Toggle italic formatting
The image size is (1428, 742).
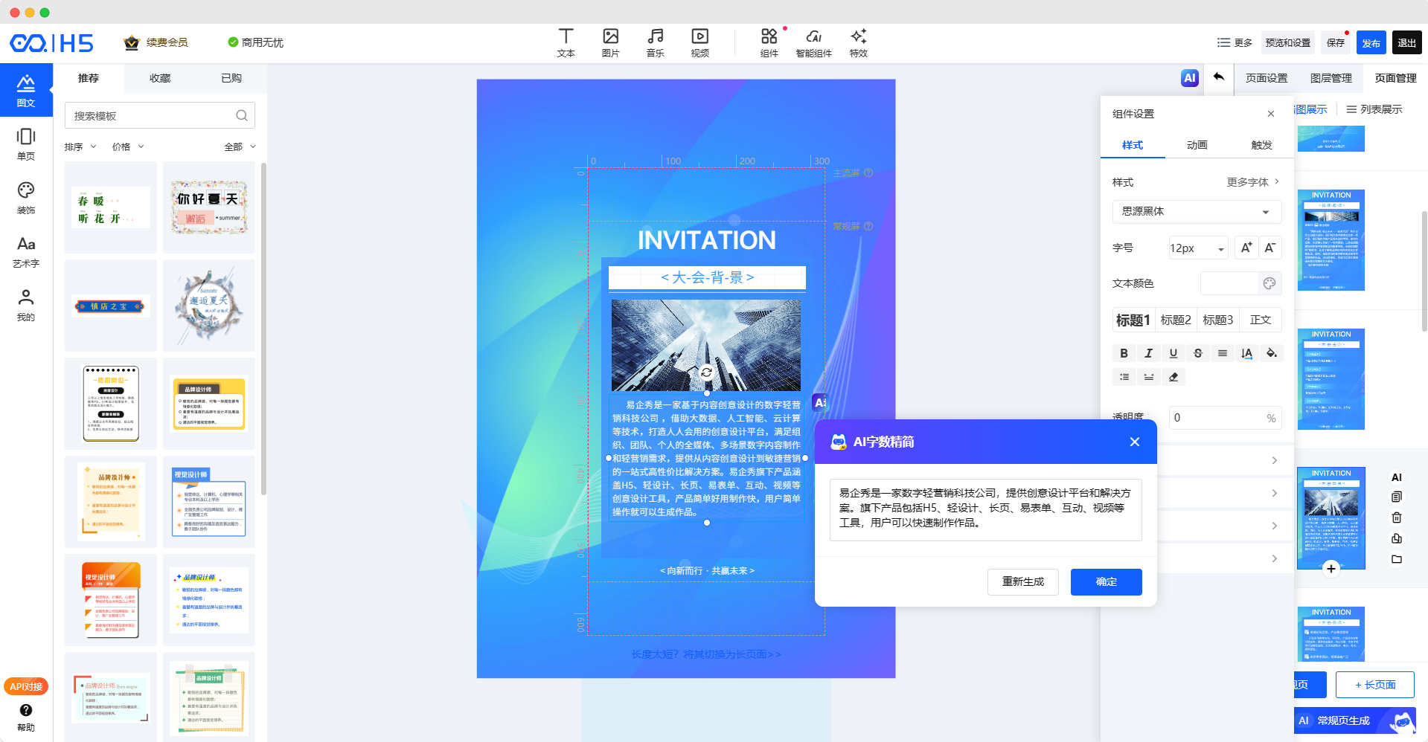point(1148,353)
